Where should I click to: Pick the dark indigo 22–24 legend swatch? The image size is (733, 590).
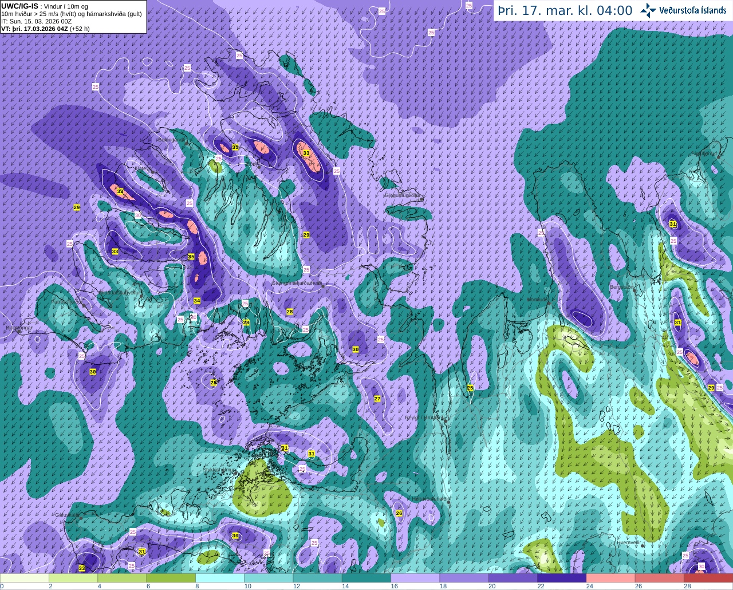(x=562, y=578)
